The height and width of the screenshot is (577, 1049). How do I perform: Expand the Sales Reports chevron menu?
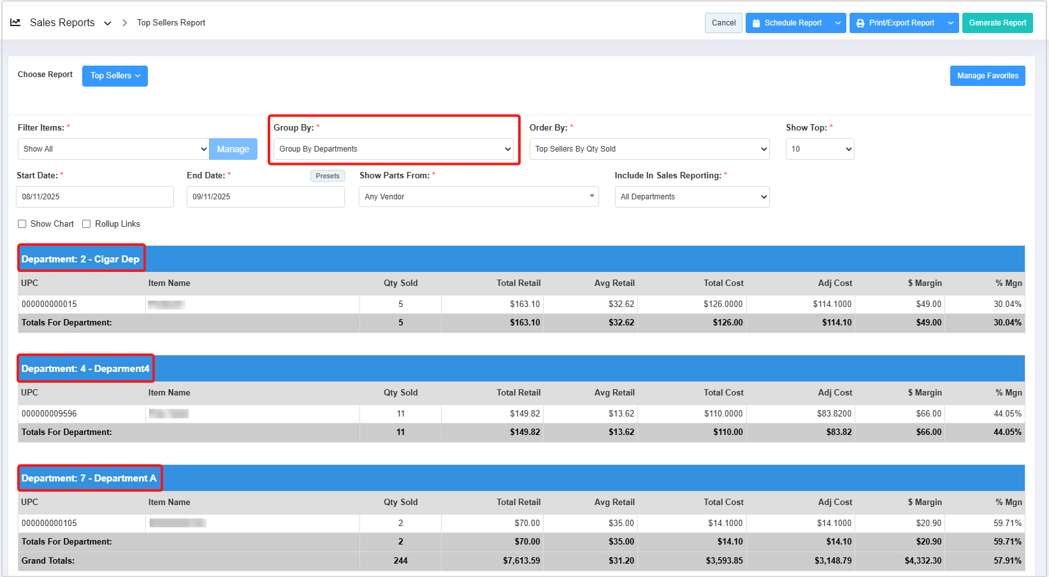[108, 24]
